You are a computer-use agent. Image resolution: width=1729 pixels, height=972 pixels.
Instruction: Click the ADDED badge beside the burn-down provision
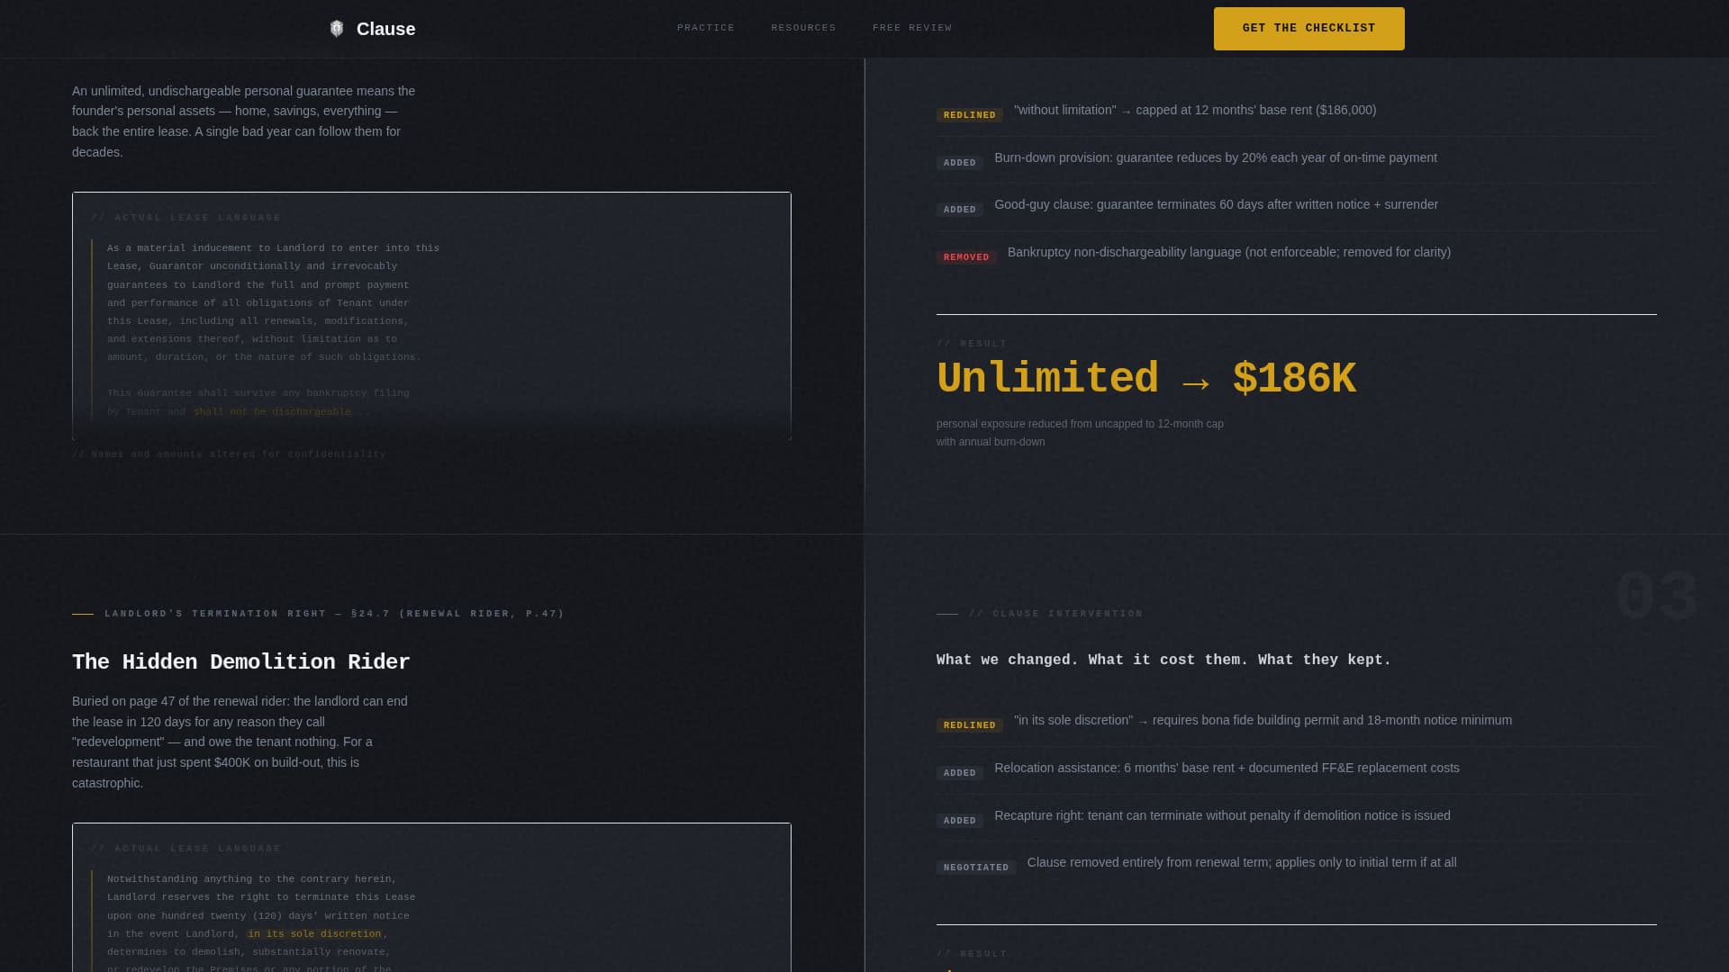click(x=960, y=162)
